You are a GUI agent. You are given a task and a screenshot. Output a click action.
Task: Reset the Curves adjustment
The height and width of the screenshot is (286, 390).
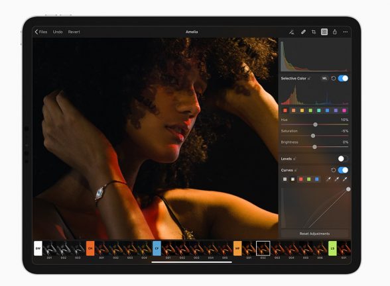tap(334, 170)
